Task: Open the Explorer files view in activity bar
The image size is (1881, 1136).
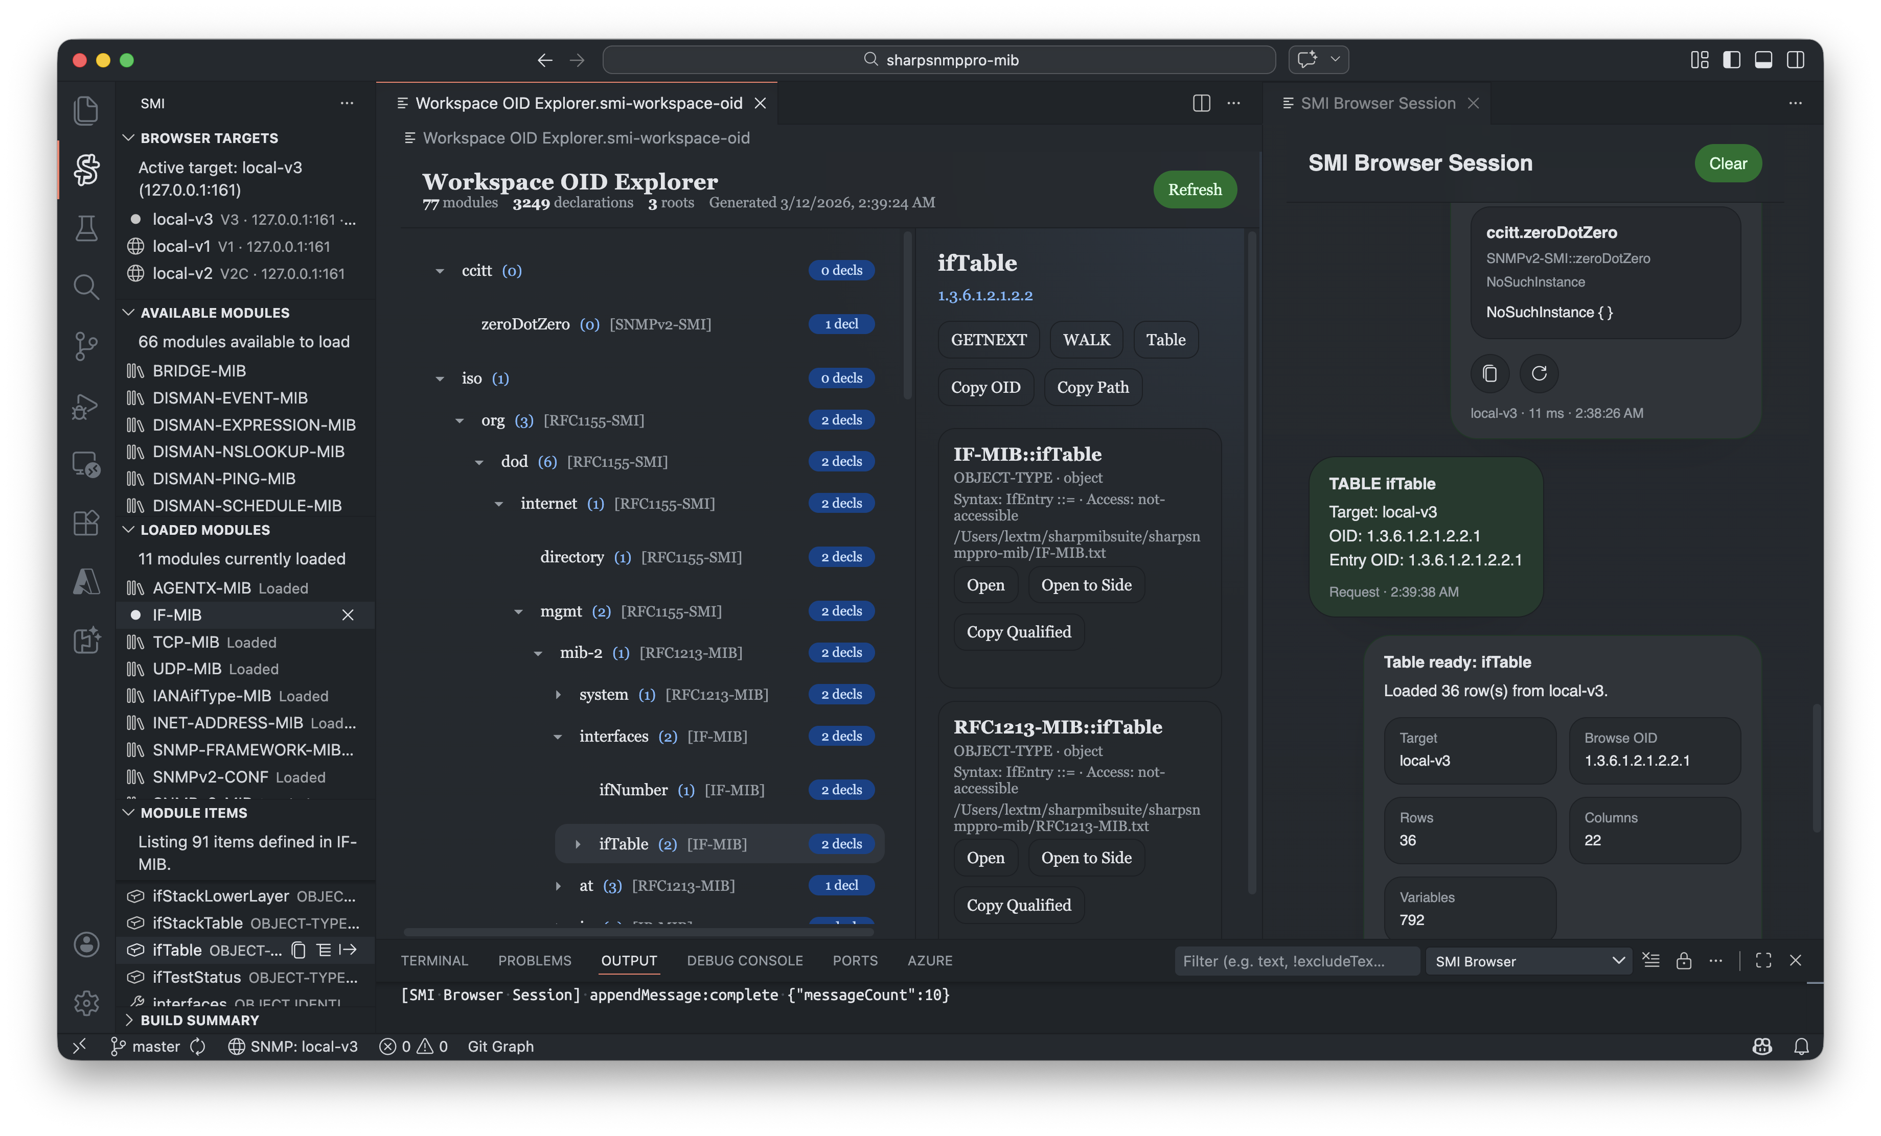Action: pos(86,111)
